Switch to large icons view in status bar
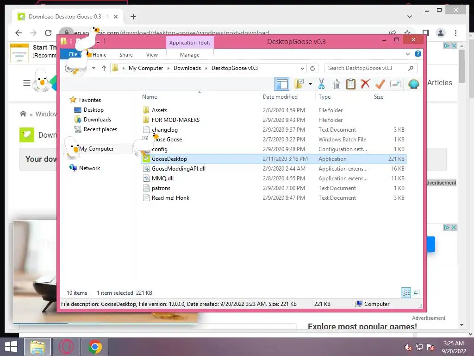Screen dimensions: 474x356 click(x=416, y=292)
